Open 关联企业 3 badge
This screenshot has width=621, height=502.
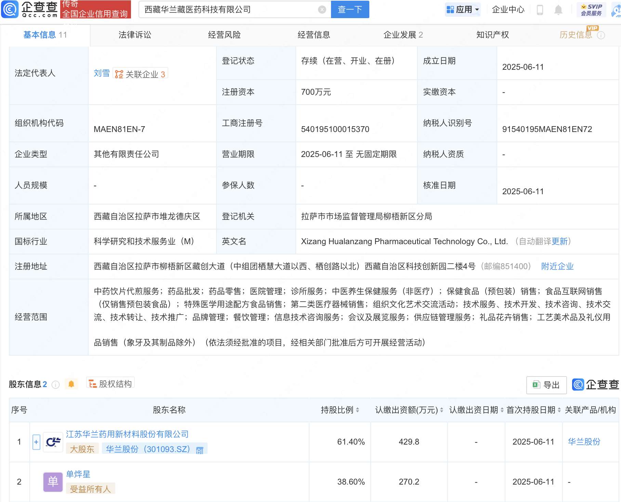pos(140,74)
